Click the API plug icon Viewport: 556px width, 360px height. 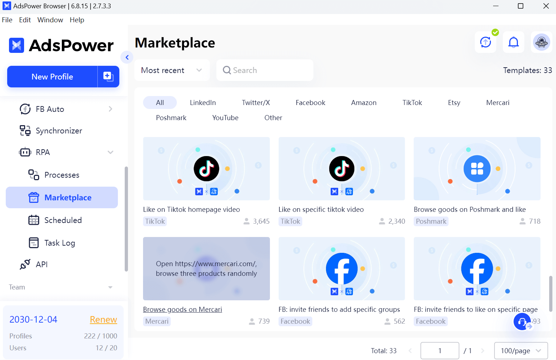tap(25, 264)
